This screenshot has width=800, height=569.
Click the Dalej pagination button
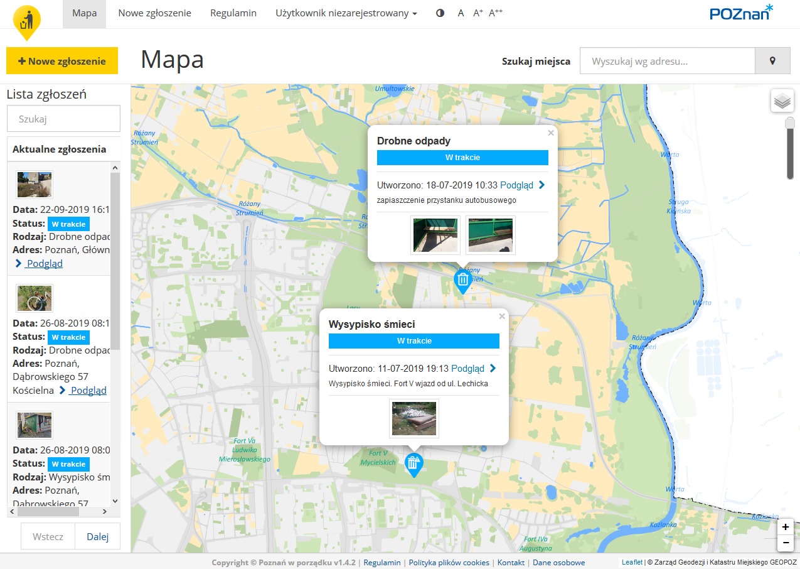coord(97,536)
